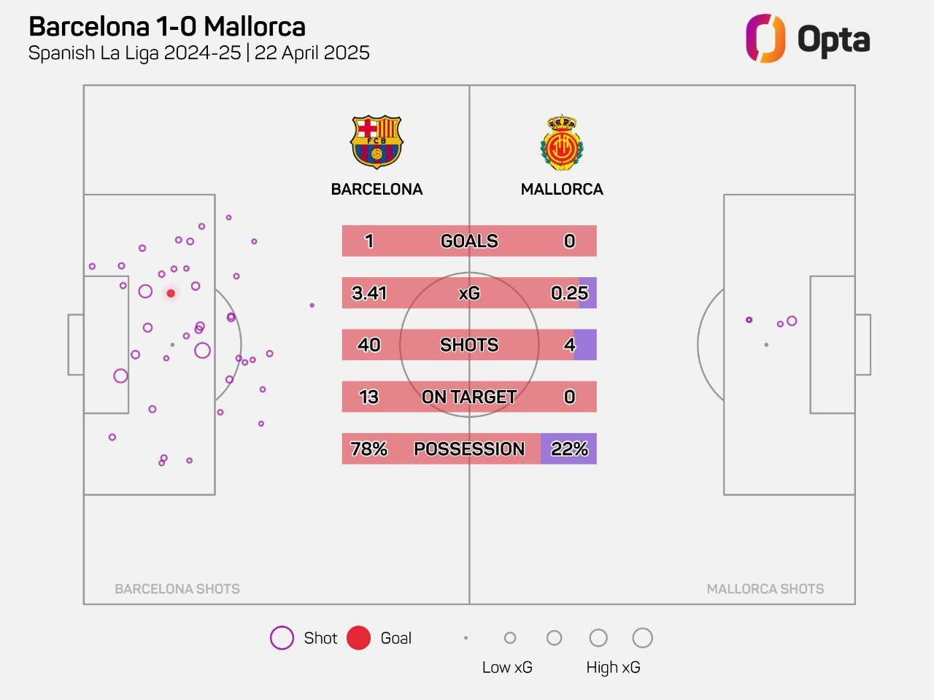Click the Barcelona club crest
The image size is (934, 700).
(x=377, y=142)
